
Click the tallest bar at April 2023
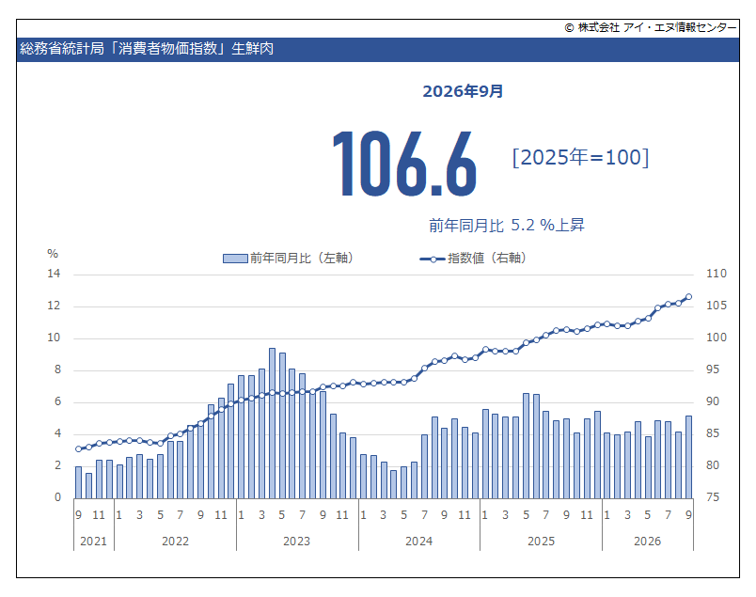[272, 423]
